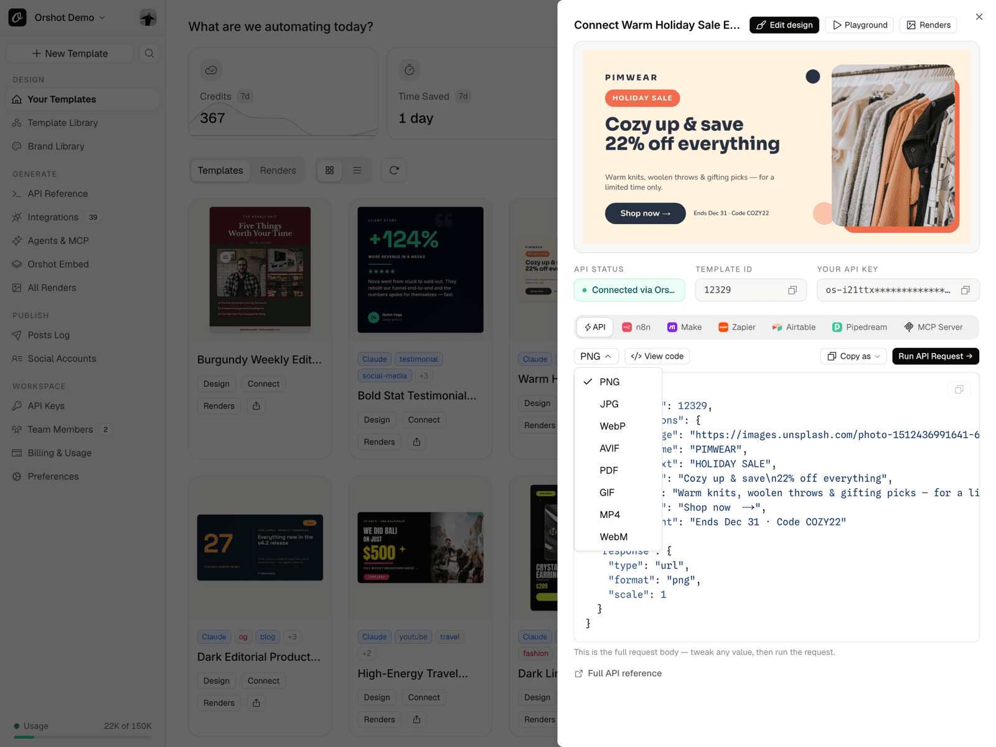Switch to the Make integration tab
The width and height of the screenshot is (996, 747).
point(685,327)
